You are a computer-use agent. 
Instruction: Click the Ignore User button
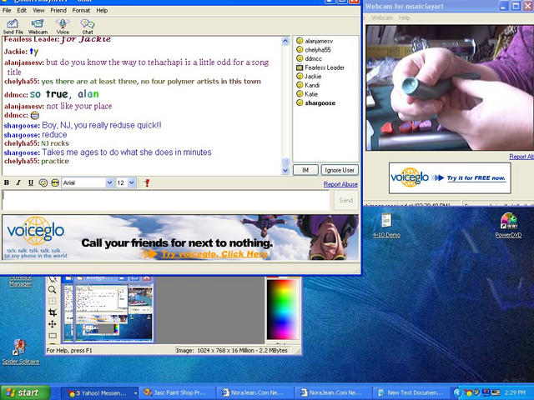click(x=340, y=170)
